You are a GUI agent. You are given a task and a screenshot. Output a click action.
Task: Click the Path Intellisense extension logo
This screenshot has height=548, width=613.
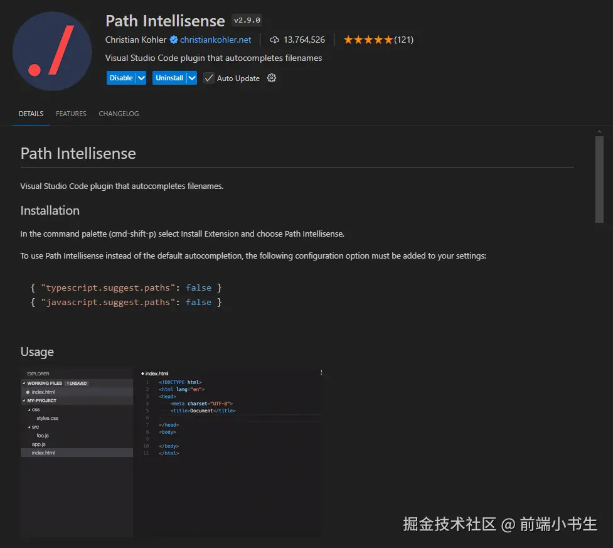click(52, 51)
